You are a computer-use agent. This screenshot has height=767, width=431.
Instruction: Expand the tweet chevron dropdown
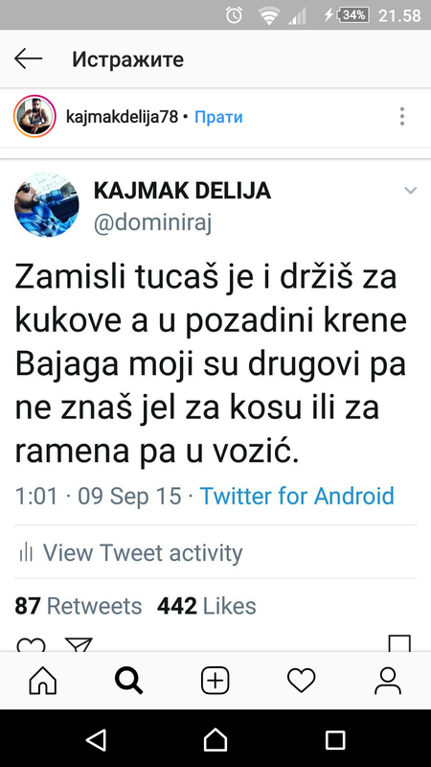[x=411, y=190]
